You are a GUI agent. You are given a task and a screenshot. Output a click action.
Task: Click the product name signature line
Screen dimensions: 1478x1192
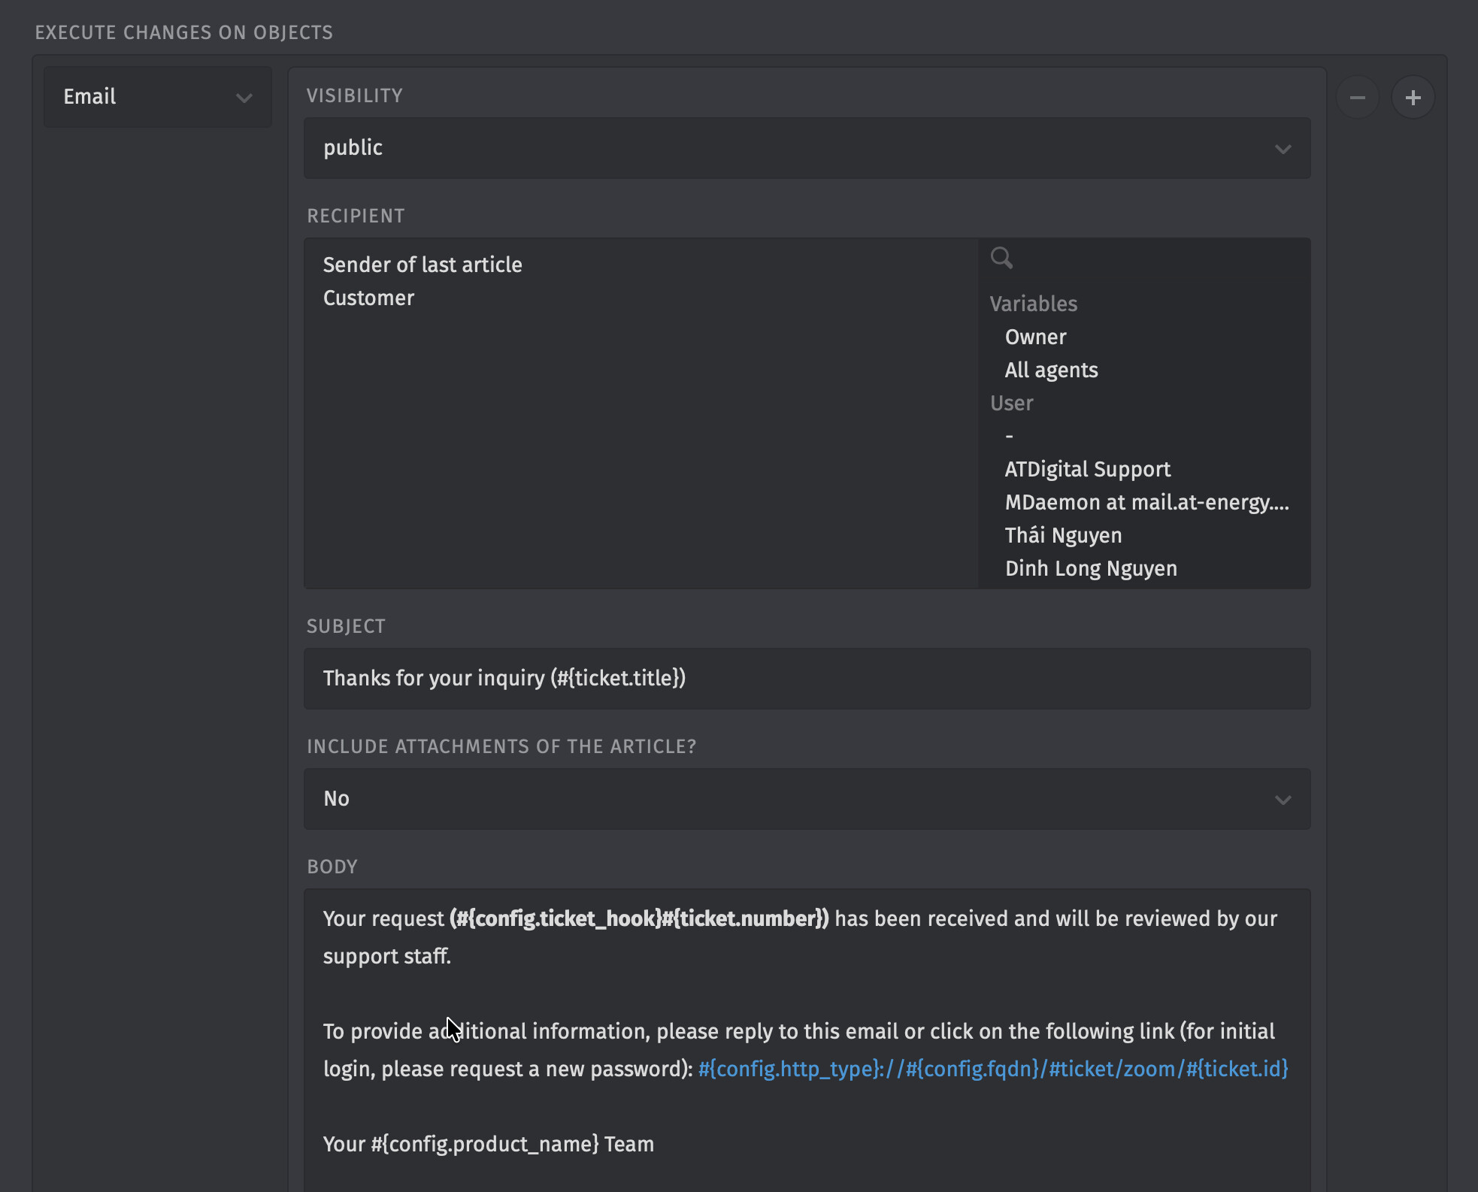tap(488, 1144)
